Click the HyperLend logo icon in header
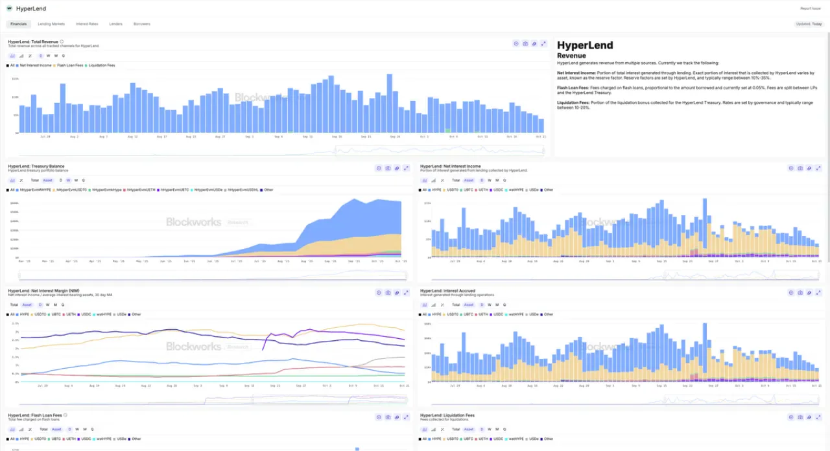The image size is (830, 451). click(9, 8)
